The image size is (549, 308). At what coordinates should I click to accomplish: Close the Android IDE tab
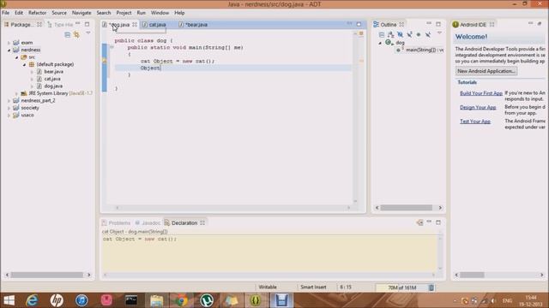pyautogui.click(x=492, y=25)
